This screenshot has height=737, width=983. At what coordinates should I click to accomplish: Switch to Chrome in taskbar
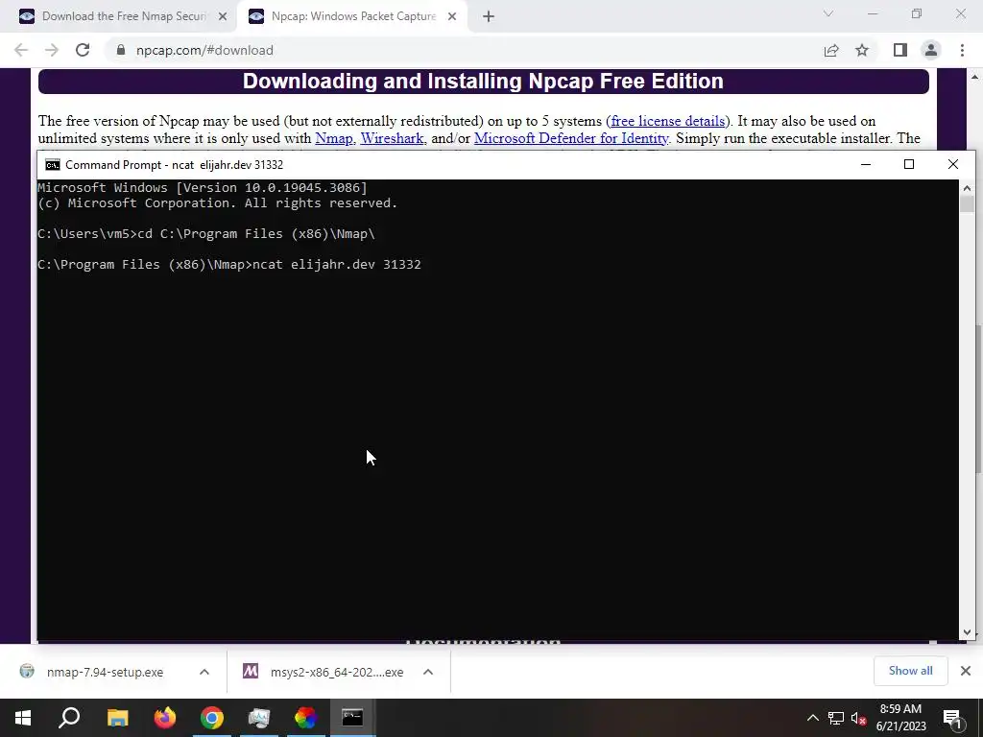tap(212, 718)
